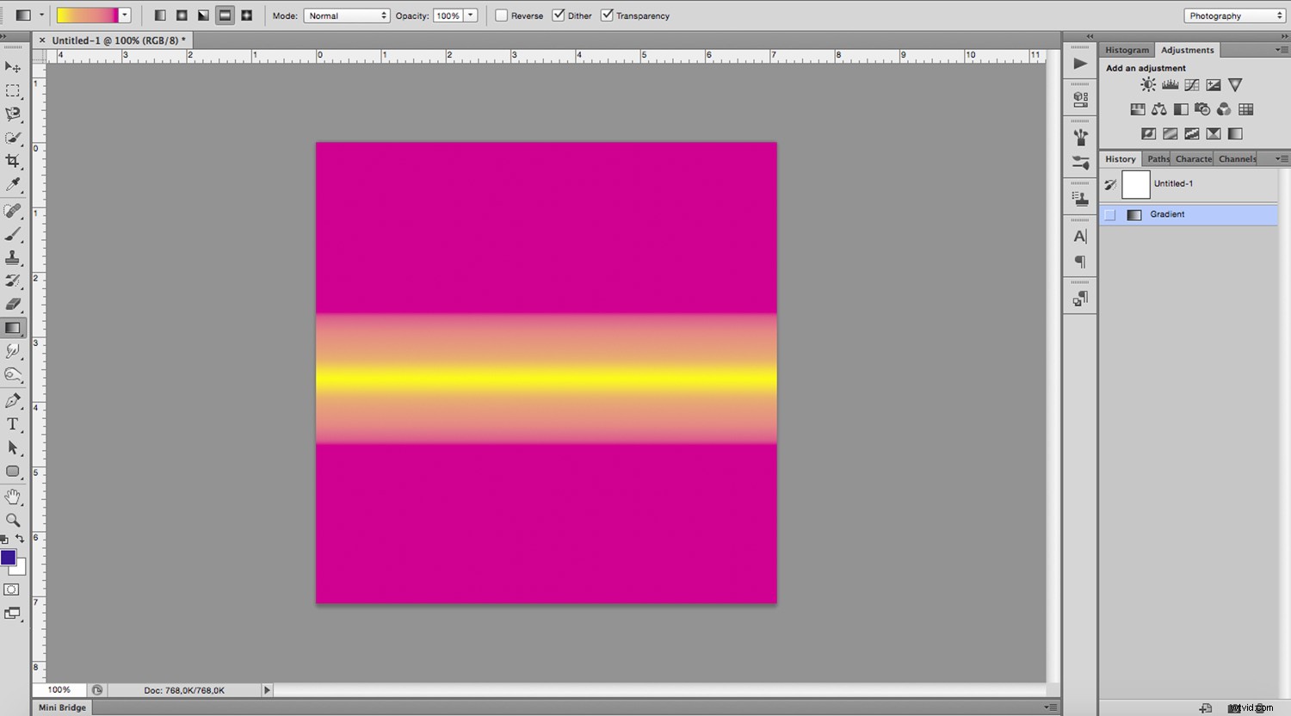This screenshot has width=1291, height=716.
Task: Select the Hand tool
Action: 13,496
